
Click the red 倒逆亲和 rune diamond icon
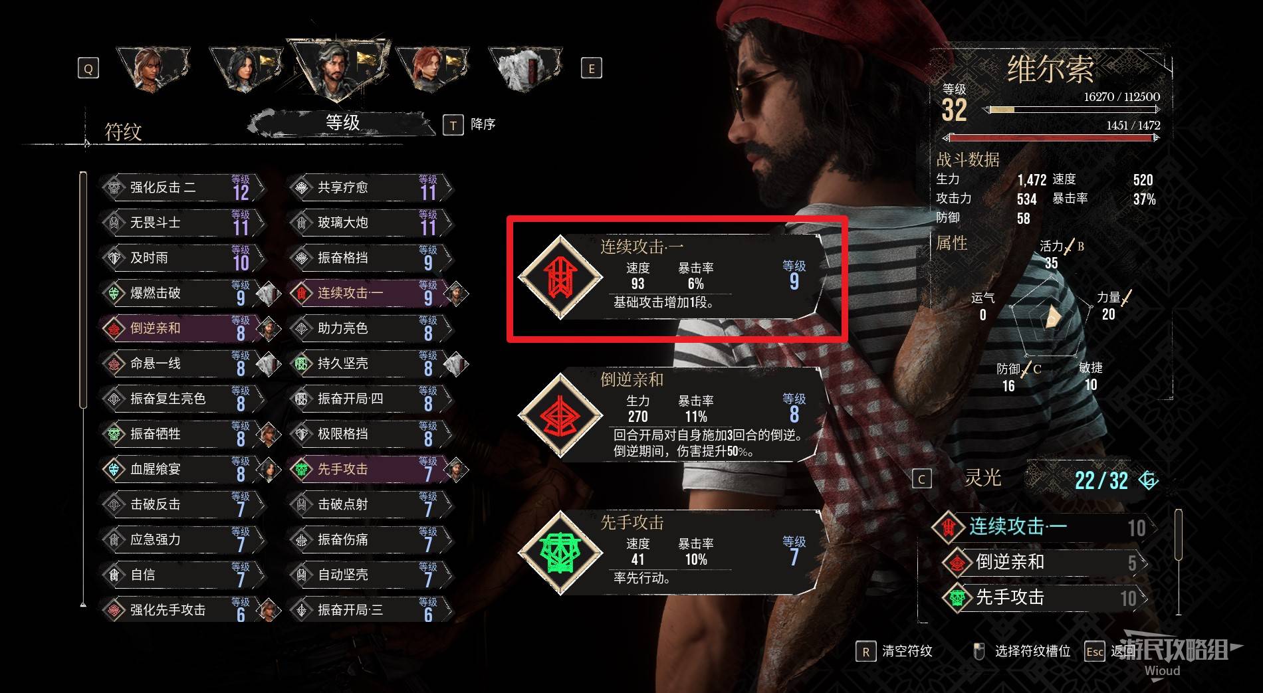click(x=560, y=416)
